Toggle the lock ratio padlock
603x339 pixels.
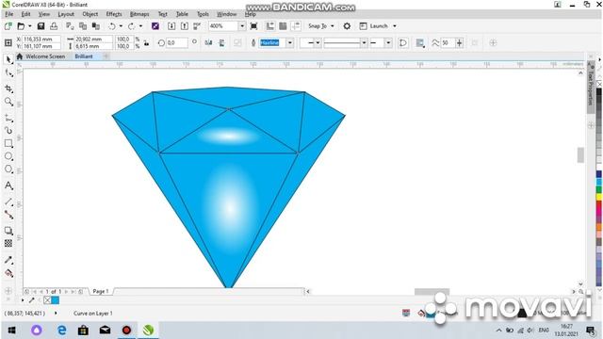146,42
